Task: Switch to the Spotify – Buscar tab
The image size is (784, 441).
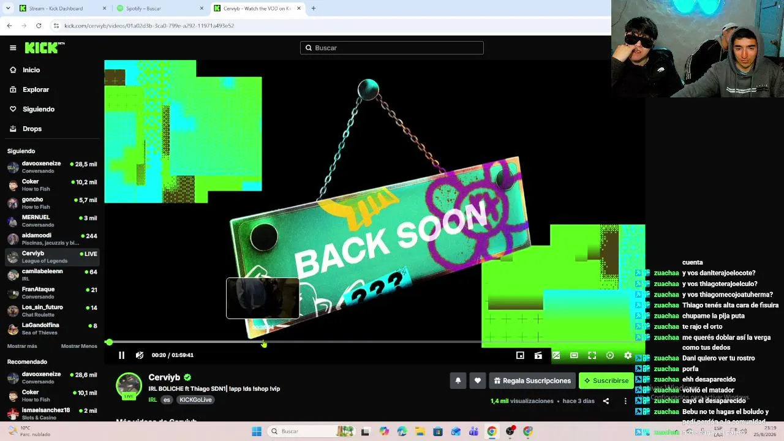Action: [159, 9]
